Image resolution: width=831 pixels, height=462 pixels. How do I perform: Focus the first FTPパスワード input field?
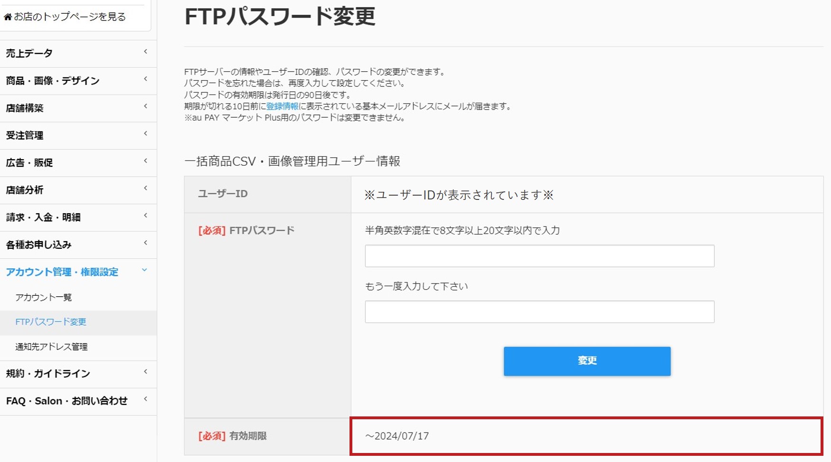539,256
